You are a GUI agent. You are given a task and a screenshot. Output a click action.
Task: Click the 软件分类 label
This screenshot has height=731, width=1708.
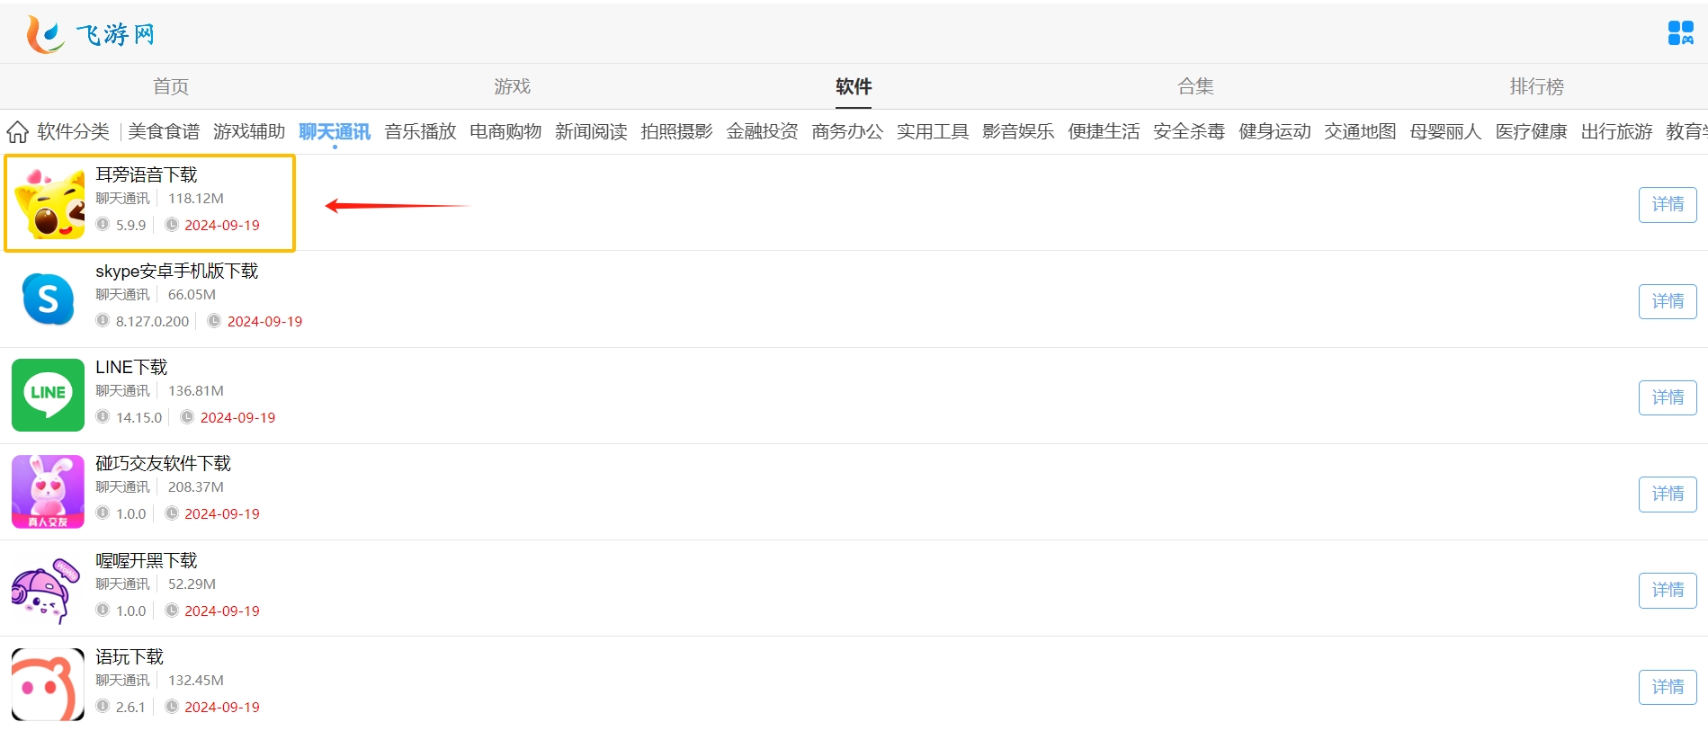pyautogui.click(x=73, y=131)
